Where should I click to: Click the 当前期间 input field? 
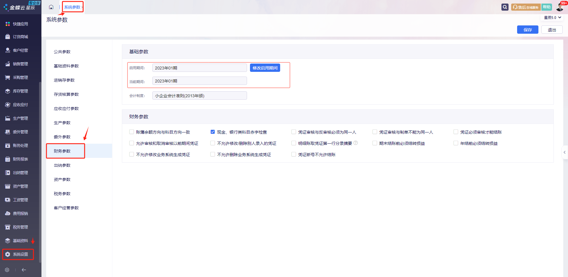(x=200, y=81)
